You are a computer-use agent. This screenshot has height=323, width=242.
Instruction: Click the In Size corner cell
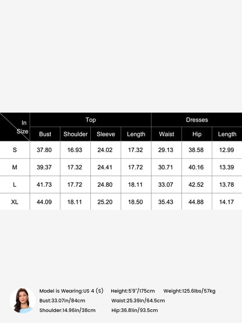pos(15,127)
